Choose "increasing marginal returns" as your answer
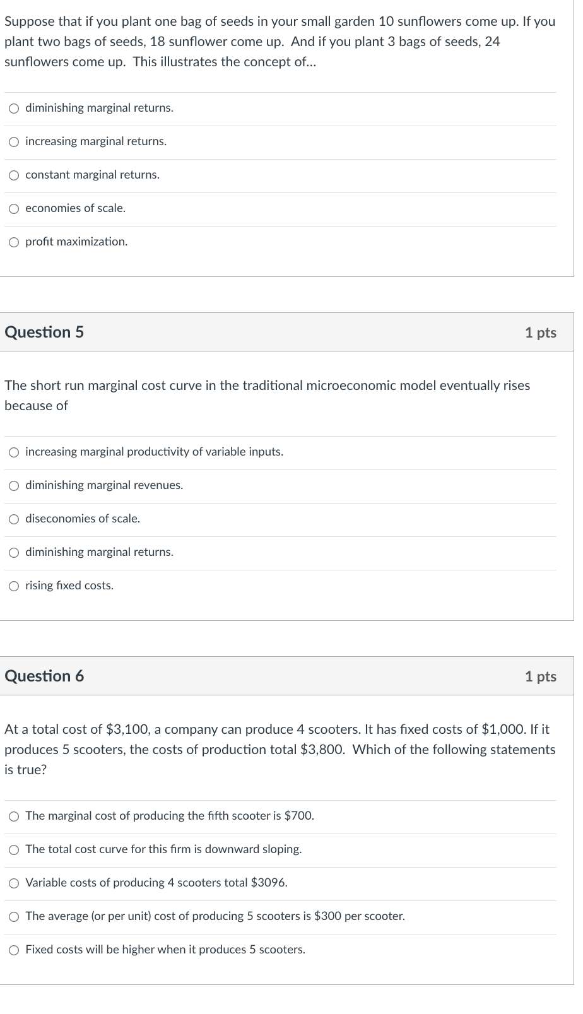 13,141
